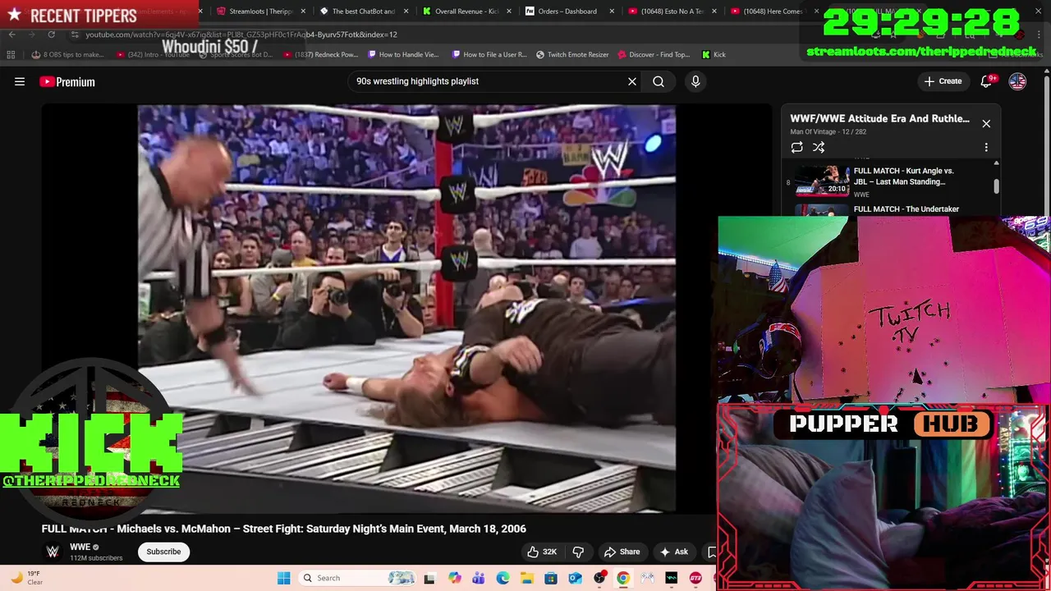Viewport: 1051px width, 591px height.
Task: Start voice search with microphone icon
Action: tap(695, 81)
